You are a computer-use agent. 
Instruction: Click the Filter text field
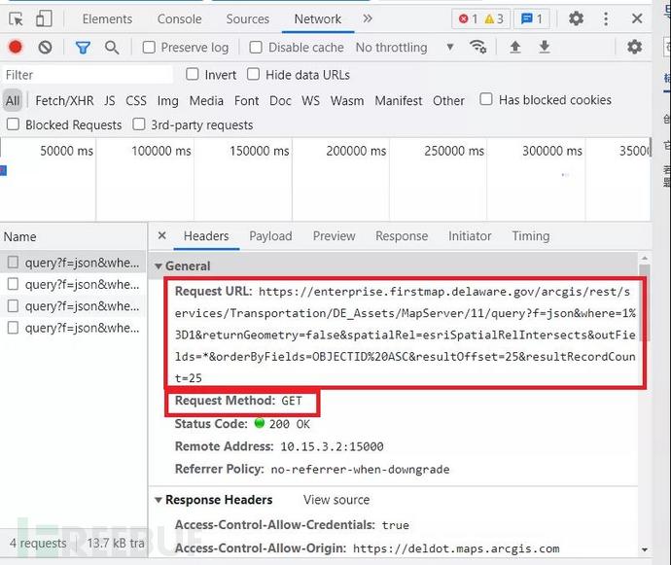[x=88, y=75]
